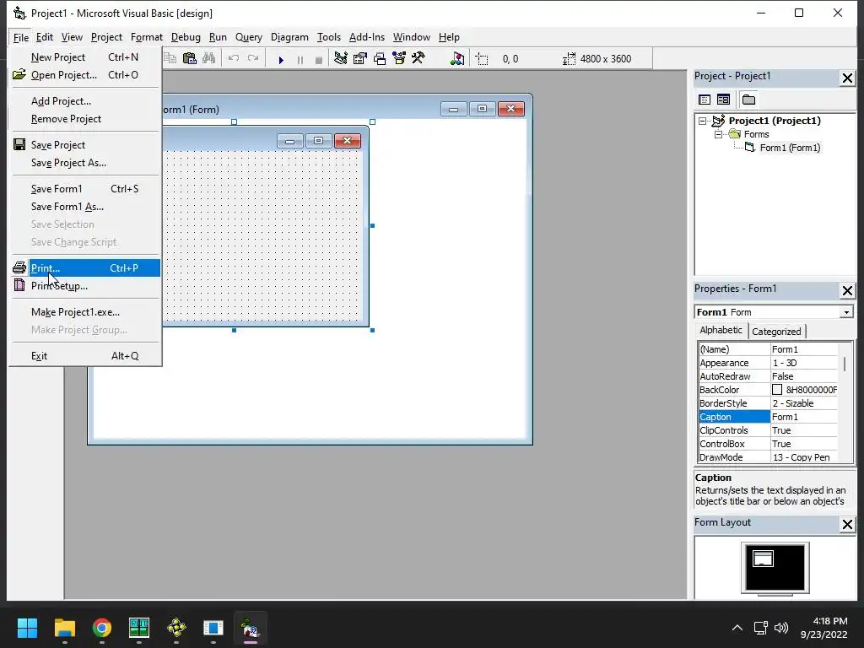Choose Remove Project menu entry
Viewport: 864px width, 648px height.
pos(85,119)
